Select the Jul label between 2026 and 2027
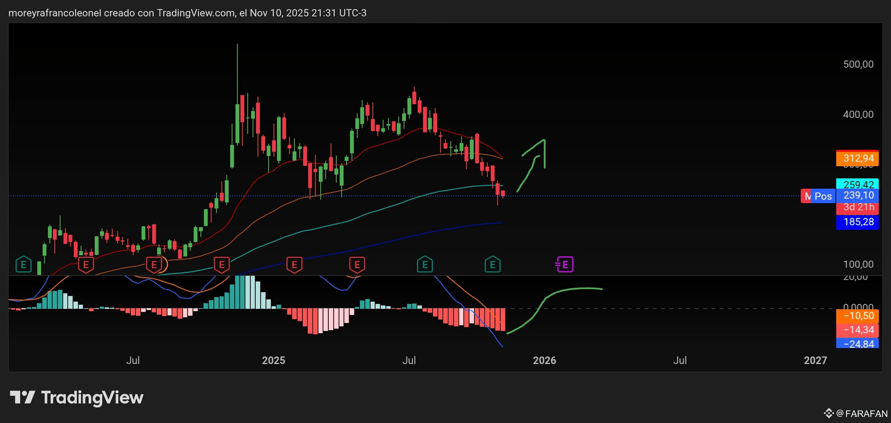Screen dimensions: 891x423 pyautogui.click(x=680, y=360)
